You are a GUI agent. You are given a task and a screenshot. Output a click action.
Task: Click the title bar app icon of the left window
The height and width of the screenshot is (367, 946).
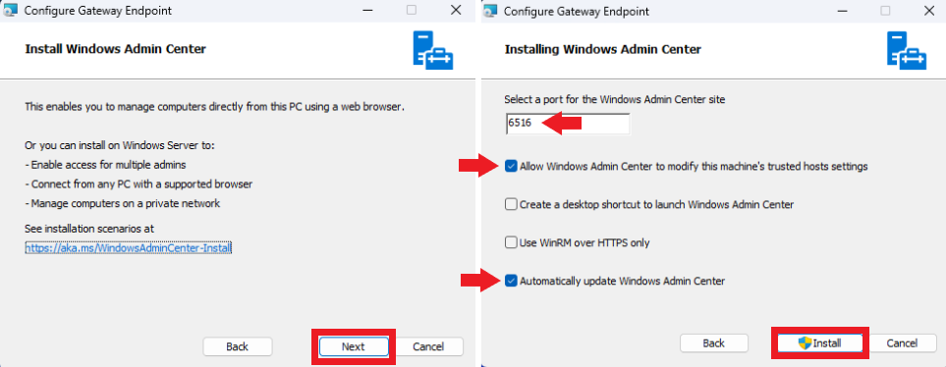(11, 11)
